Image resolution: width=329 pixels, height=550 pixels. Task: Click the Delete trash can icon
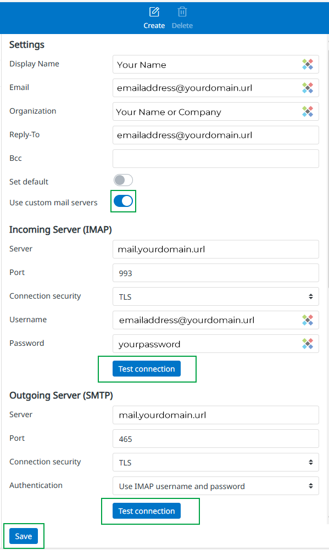click(x=182, y=12)
